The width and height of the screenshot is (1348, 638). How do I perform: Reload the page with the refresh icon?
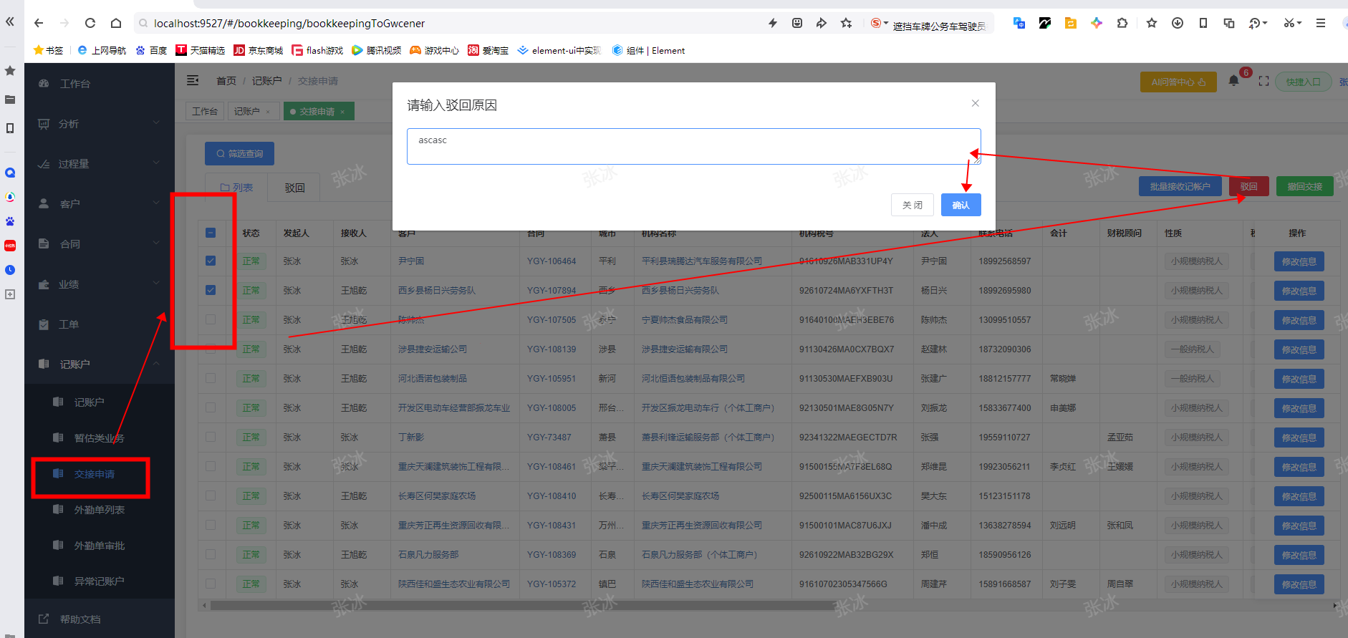tap(90, 23)
